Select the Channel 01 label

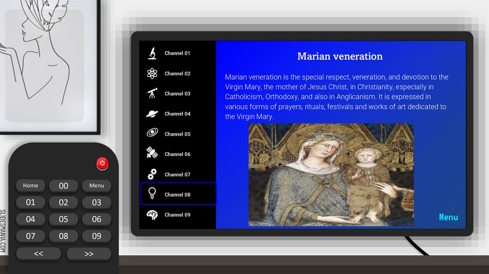178,53
